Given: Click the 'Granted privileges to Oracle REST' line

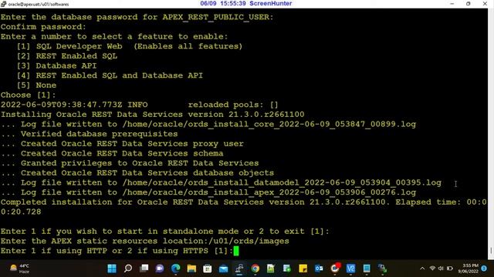Looking at the screenshot, I should [x=130, y=163].
